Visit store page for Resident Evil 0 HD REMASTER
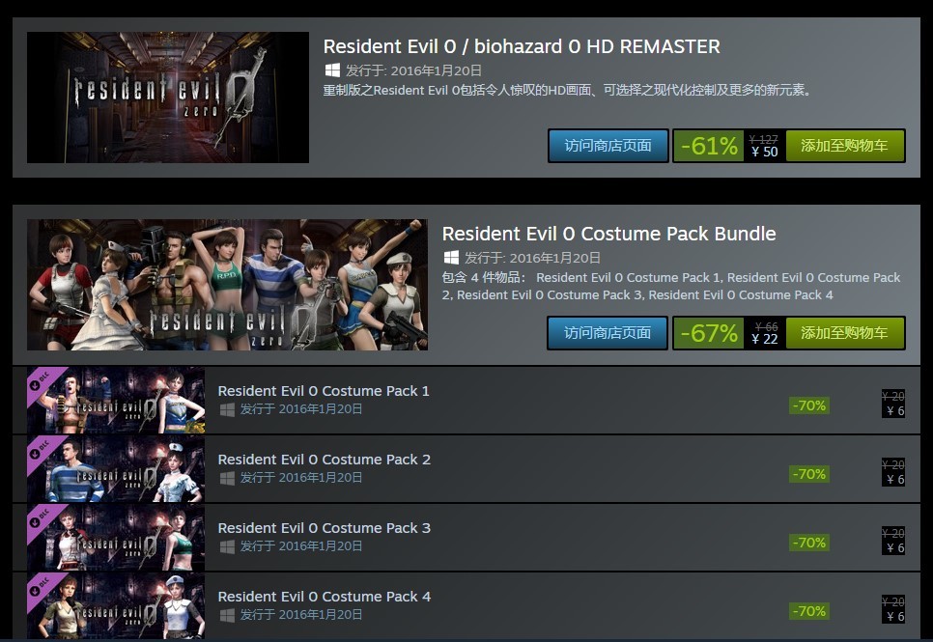 click(608, 146)
